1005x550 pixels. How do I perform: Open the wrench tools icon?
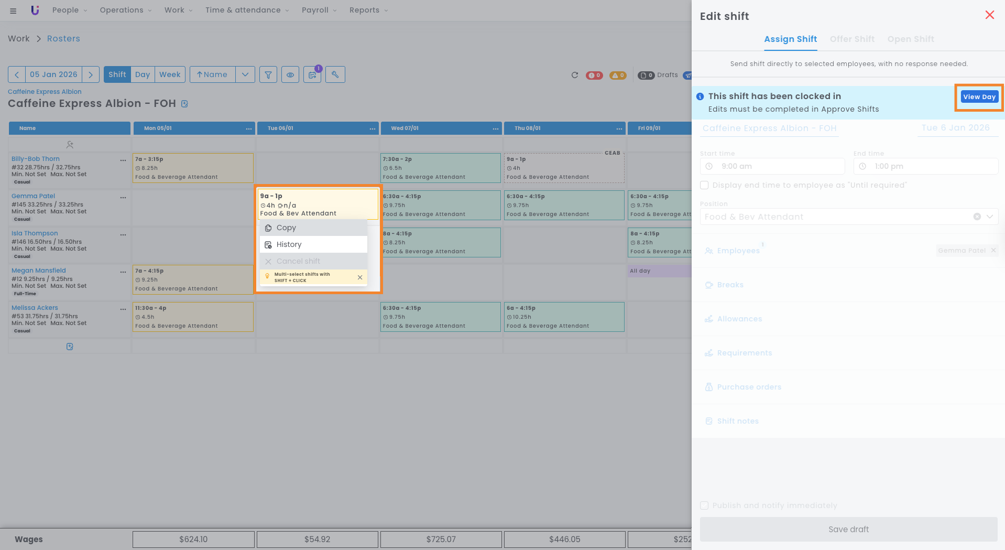[x=335, y=75]
